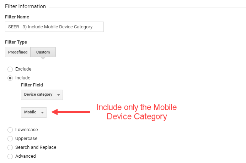This screenshot has width=246, height=163.
Task: Click the caret arrow next to Mobile
Action: pos(42,113)
